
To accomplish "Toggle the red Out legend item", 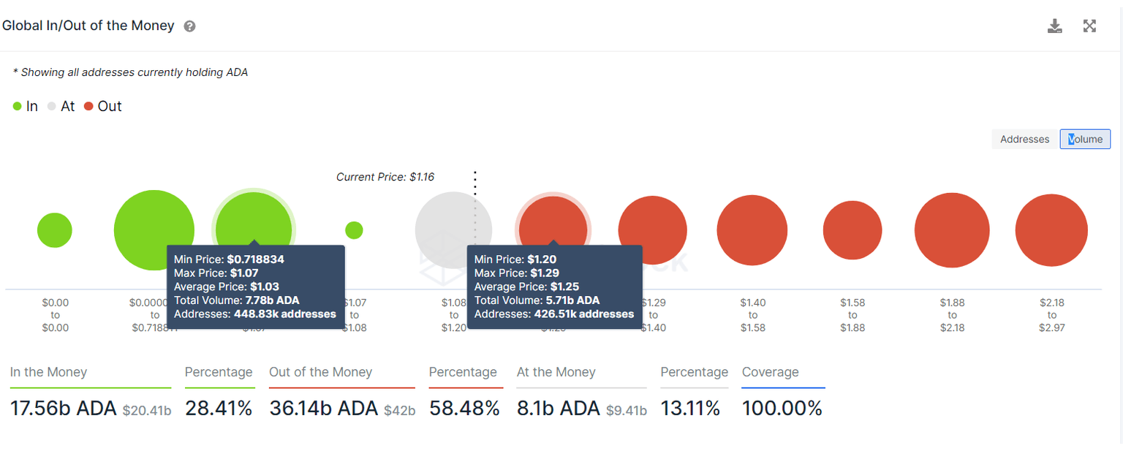I will pos(102,106).
